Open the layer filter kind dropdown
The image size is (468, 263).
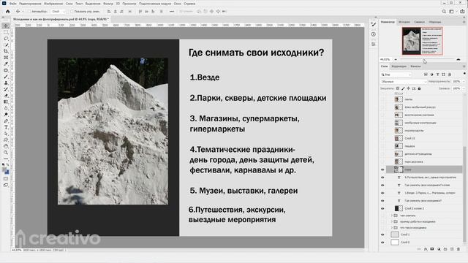[x=396, y=75]
